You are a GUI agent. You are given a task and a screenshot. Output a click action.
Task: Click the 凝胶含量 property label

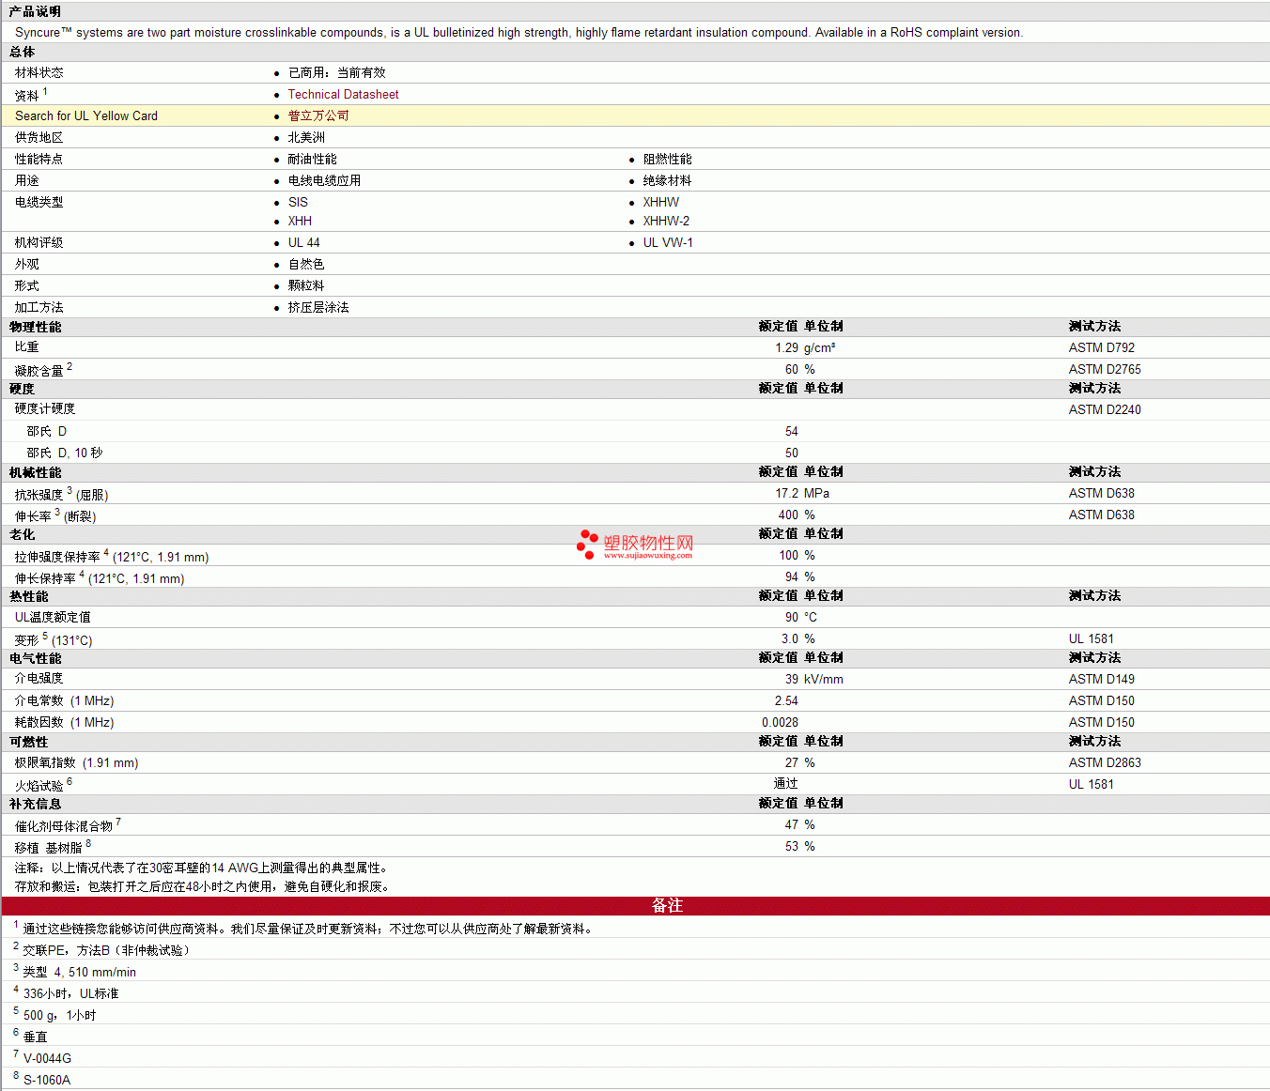click(39, 371)
